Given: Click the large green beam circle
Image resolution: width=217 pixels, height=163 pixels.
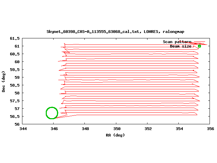Looking at the screenshot, I should point(52,113).
